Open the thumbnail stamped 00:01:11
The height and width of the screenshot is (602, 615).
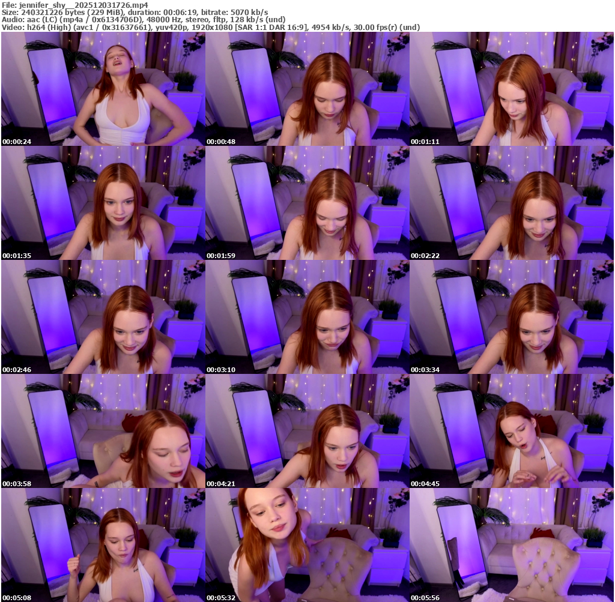512,89
